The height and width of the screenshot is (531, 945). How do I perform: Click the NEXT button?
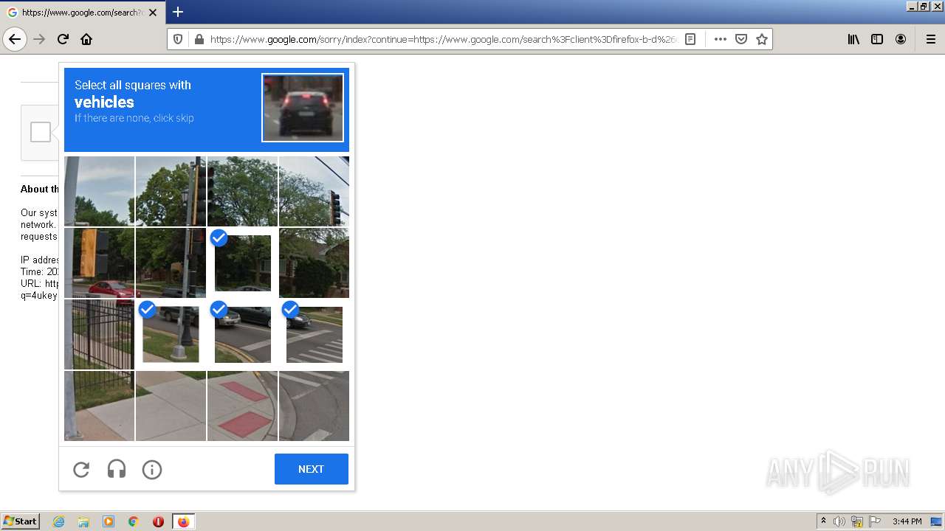tap(312, 469)
